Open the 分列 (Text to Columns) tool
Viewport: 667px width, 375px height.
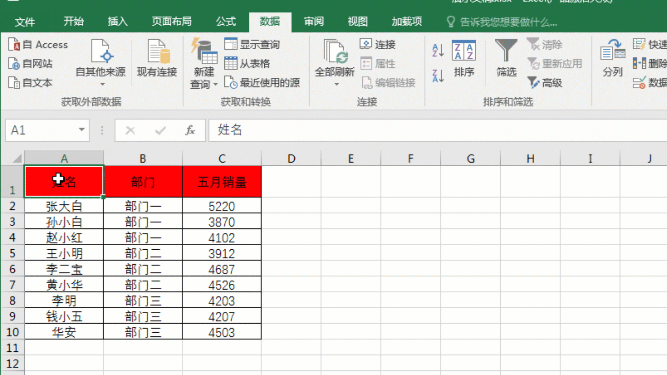(x=612, y=59)
